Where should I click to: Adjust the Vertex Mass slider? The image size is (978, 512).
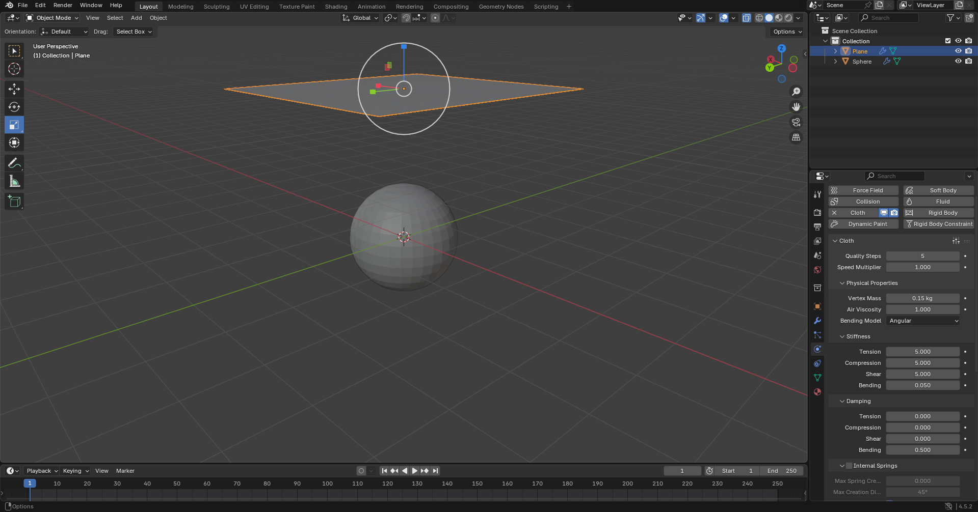[923, 298]
